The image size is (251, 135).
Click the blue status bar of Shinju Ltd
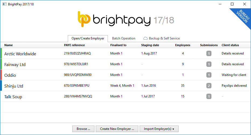pyautogui.click(x=1, y=85)
